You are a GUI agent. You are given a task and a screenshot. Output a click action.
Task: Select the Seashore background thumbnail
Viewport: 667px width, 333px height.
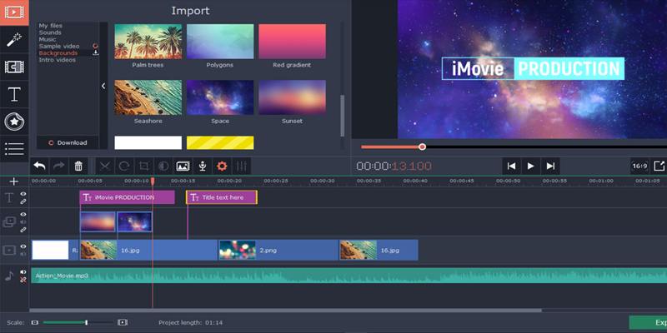[x=148, y=97]
